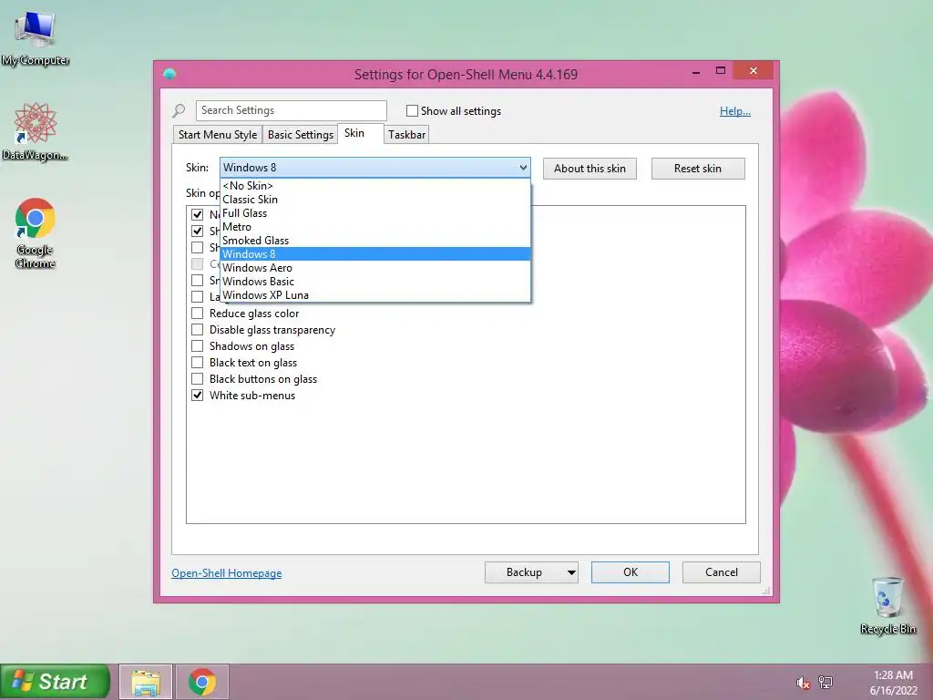933x700 pixels.
Task: Choose Windows Aero skin option
Action: pyautogui.click(x=374, y=268)
